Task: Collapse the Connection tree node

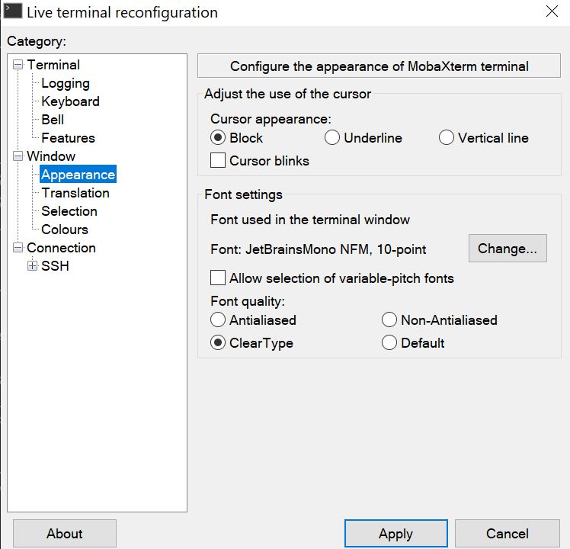Action: click(x=18, y=248)
